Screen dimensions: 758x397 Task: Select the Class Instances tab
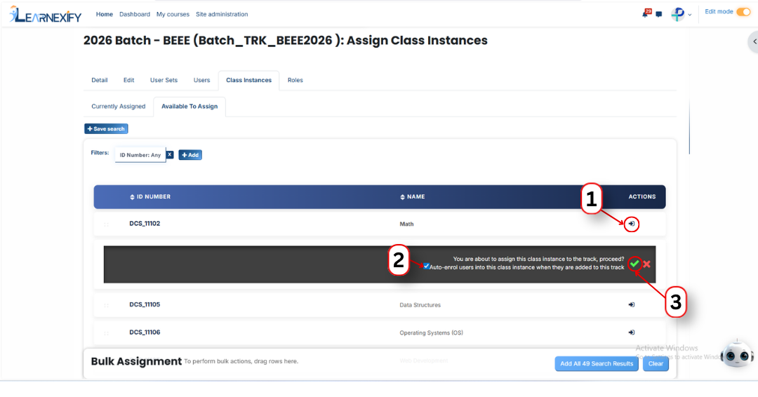pyautogui.click(x=249, y=80)
